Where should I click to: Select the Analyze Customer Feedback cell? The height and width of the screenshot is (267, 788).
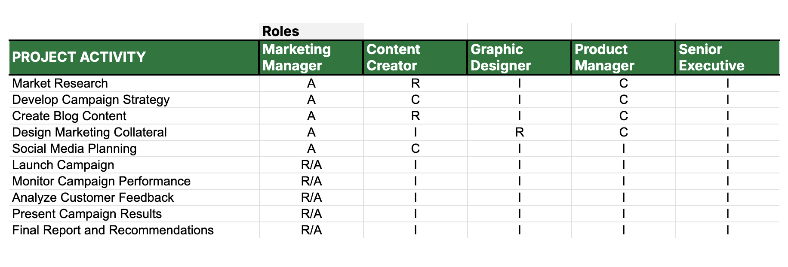[x=93, y=197]
